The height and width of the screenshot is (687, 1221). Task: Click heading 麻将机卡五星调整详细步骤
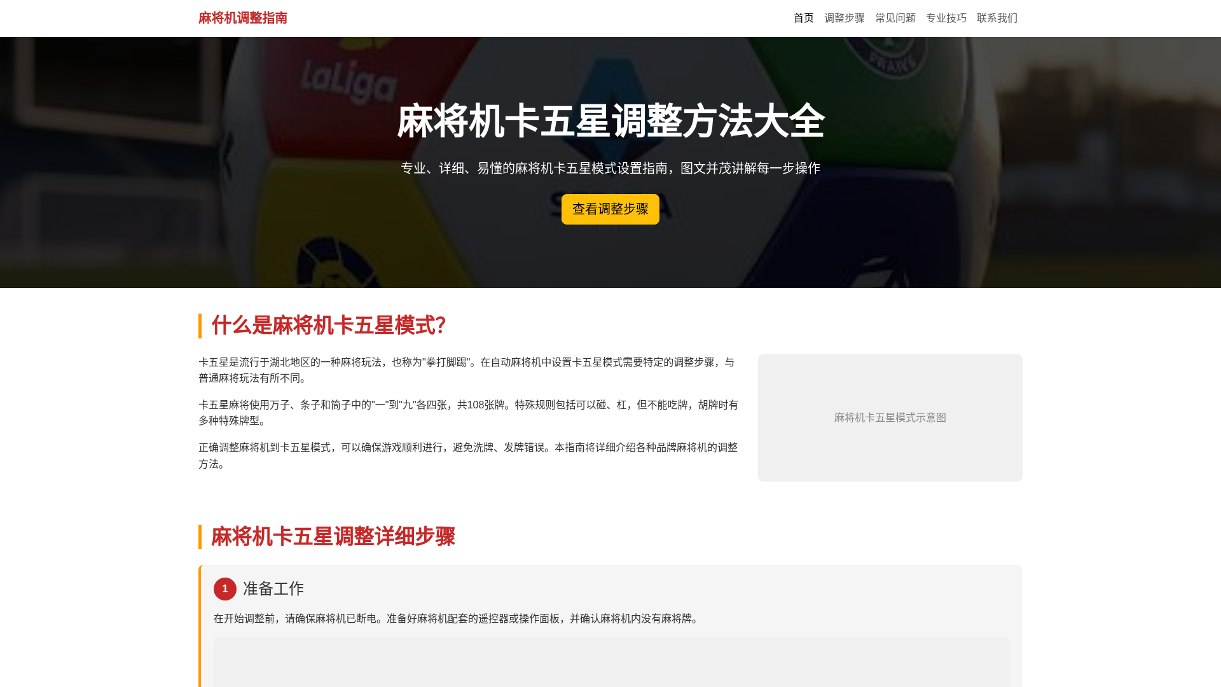click(333, 537)
